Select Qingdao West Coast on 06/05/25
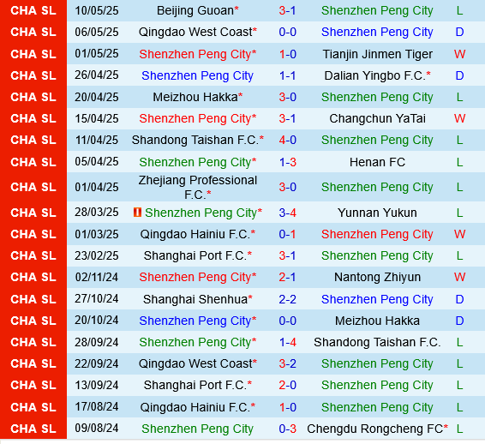This screenshot has width=485, height=444. 195,33
